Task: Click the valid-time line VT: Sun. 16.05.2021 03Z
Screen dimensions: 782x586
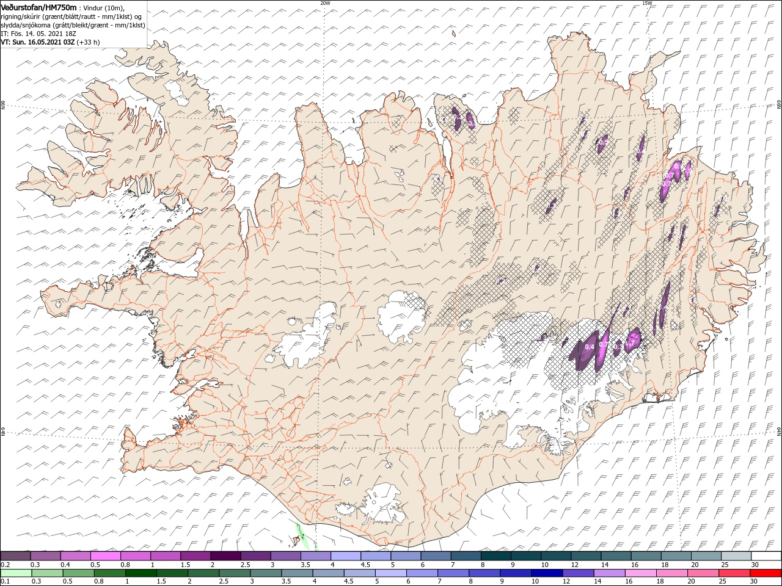Action: [x=37, y=42]
